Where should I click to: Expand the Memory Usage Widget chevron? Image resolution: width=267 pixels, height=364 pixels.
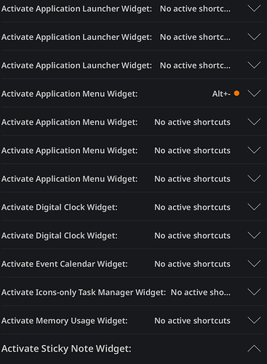click(254, 320)
